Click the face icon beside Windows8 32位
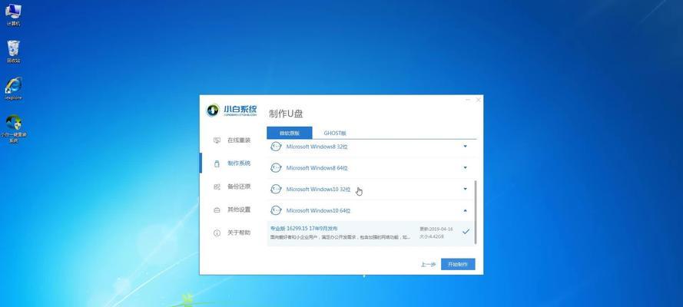Viewport: 683px width, 307px height. [276, 147]
